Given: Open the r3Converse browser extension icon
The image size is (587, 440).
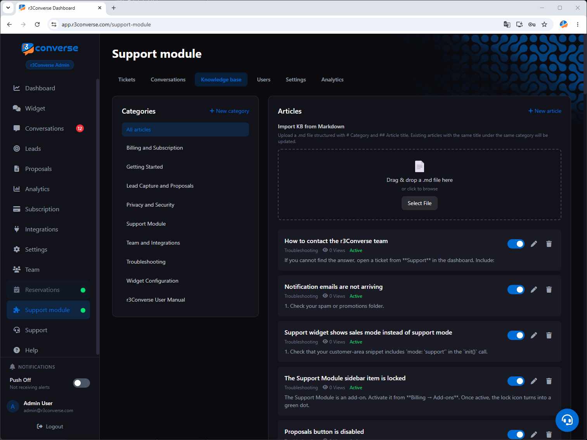Looking at the screenshot, I should [564, 24].
